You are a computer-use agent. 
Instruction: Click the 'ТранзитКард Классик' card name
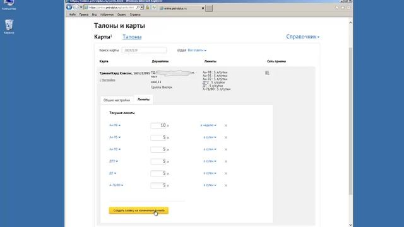pyautogui.click(x=116, y=73)
